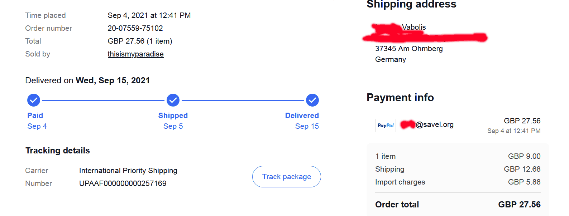Screen dimensions: 569x216
Task: Click the Tracking details heading
Action: 58,151
